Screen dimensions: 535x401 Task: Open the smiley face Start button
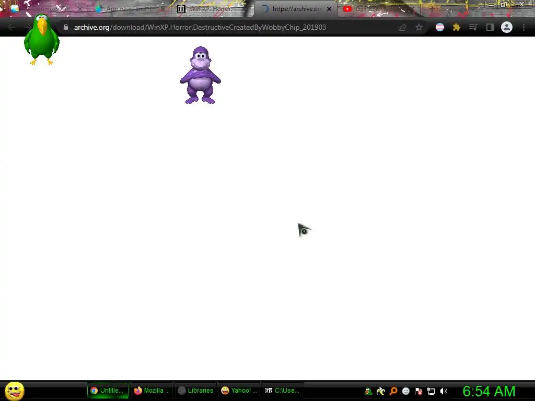coord(15,391)
